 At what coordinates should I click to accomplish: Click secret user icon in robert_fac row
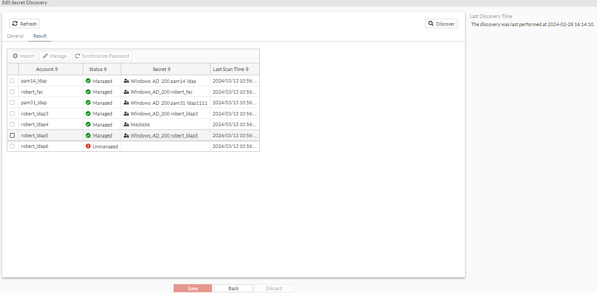pyautogui.click(x=126, y=92)
